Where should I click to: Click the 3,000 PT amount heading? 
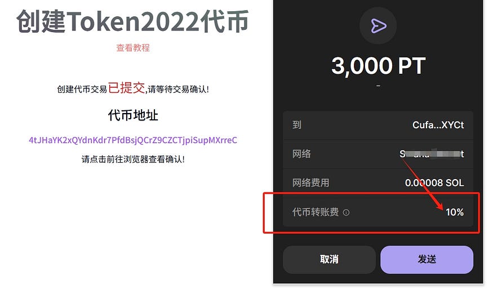pos(378,66)
